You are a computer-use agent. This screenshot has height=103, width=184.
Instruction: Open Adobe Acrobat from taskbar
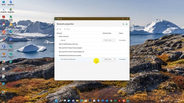pos(120,101)
